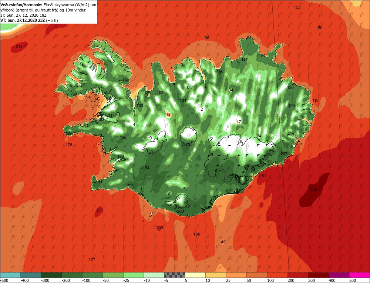
Task: Click the 'IT: Sun. 27. 12. 2020 18Z' line
Action: 23,15
